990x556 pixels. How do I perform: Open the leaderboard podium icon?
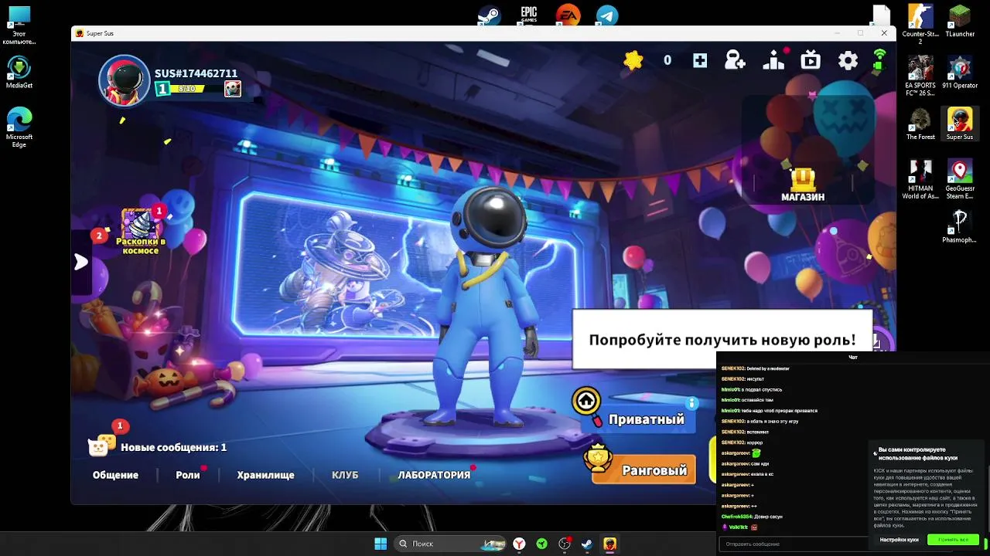point(773,60)
